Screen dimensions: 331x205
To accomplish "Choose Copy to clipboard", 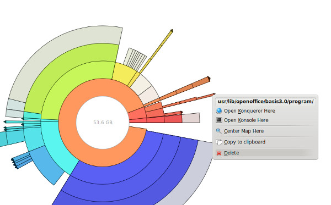I will pos(244,142).
